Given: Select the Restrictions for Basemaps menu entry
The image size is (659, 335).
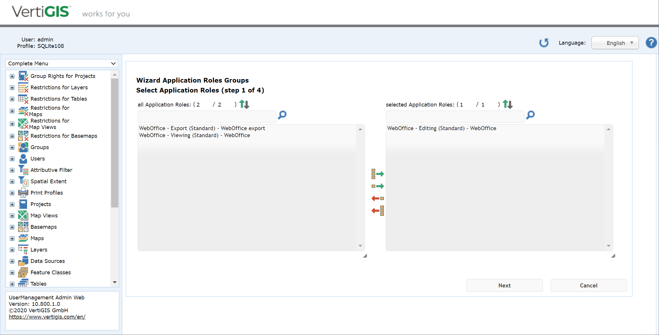Looking at the screenshot, I should [x=64, y=136].
